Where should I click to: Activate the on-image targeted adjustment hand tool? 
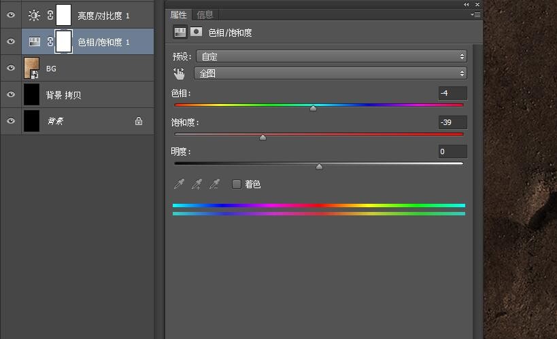point(180,73)
